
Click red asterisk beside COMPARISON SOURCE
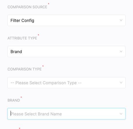tap(48, 4)
